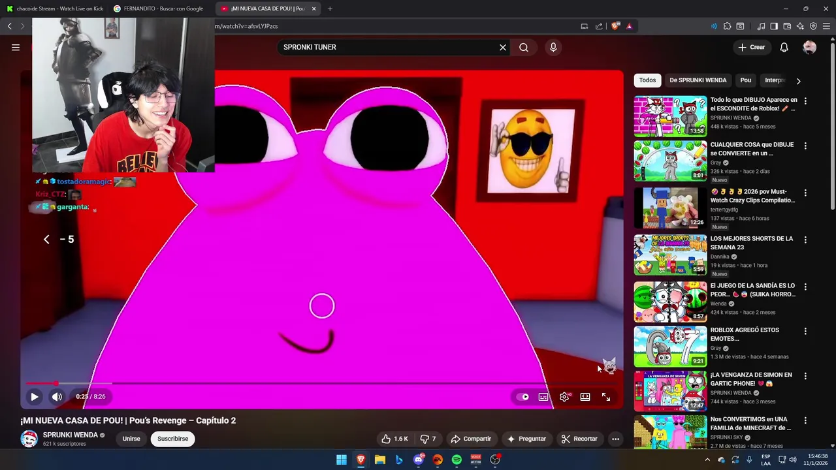Open options for 2026 pov Must-Watch video
This screenshot has width=836, height=470.
(x=805, y=193)
